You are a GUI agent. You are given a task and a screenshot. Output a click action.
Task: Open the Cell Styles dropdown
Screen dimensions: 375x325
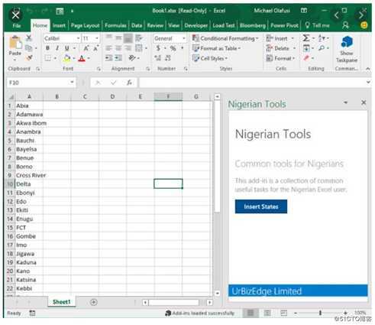tap(210, 58)
